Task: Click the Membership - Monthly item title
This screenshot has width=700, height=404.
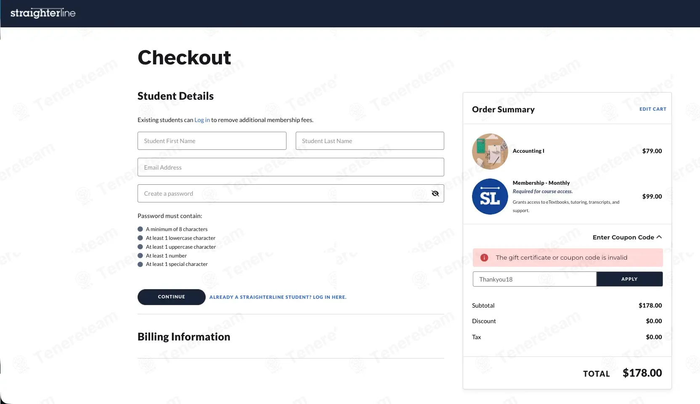Action: click(x=541, y=183)
